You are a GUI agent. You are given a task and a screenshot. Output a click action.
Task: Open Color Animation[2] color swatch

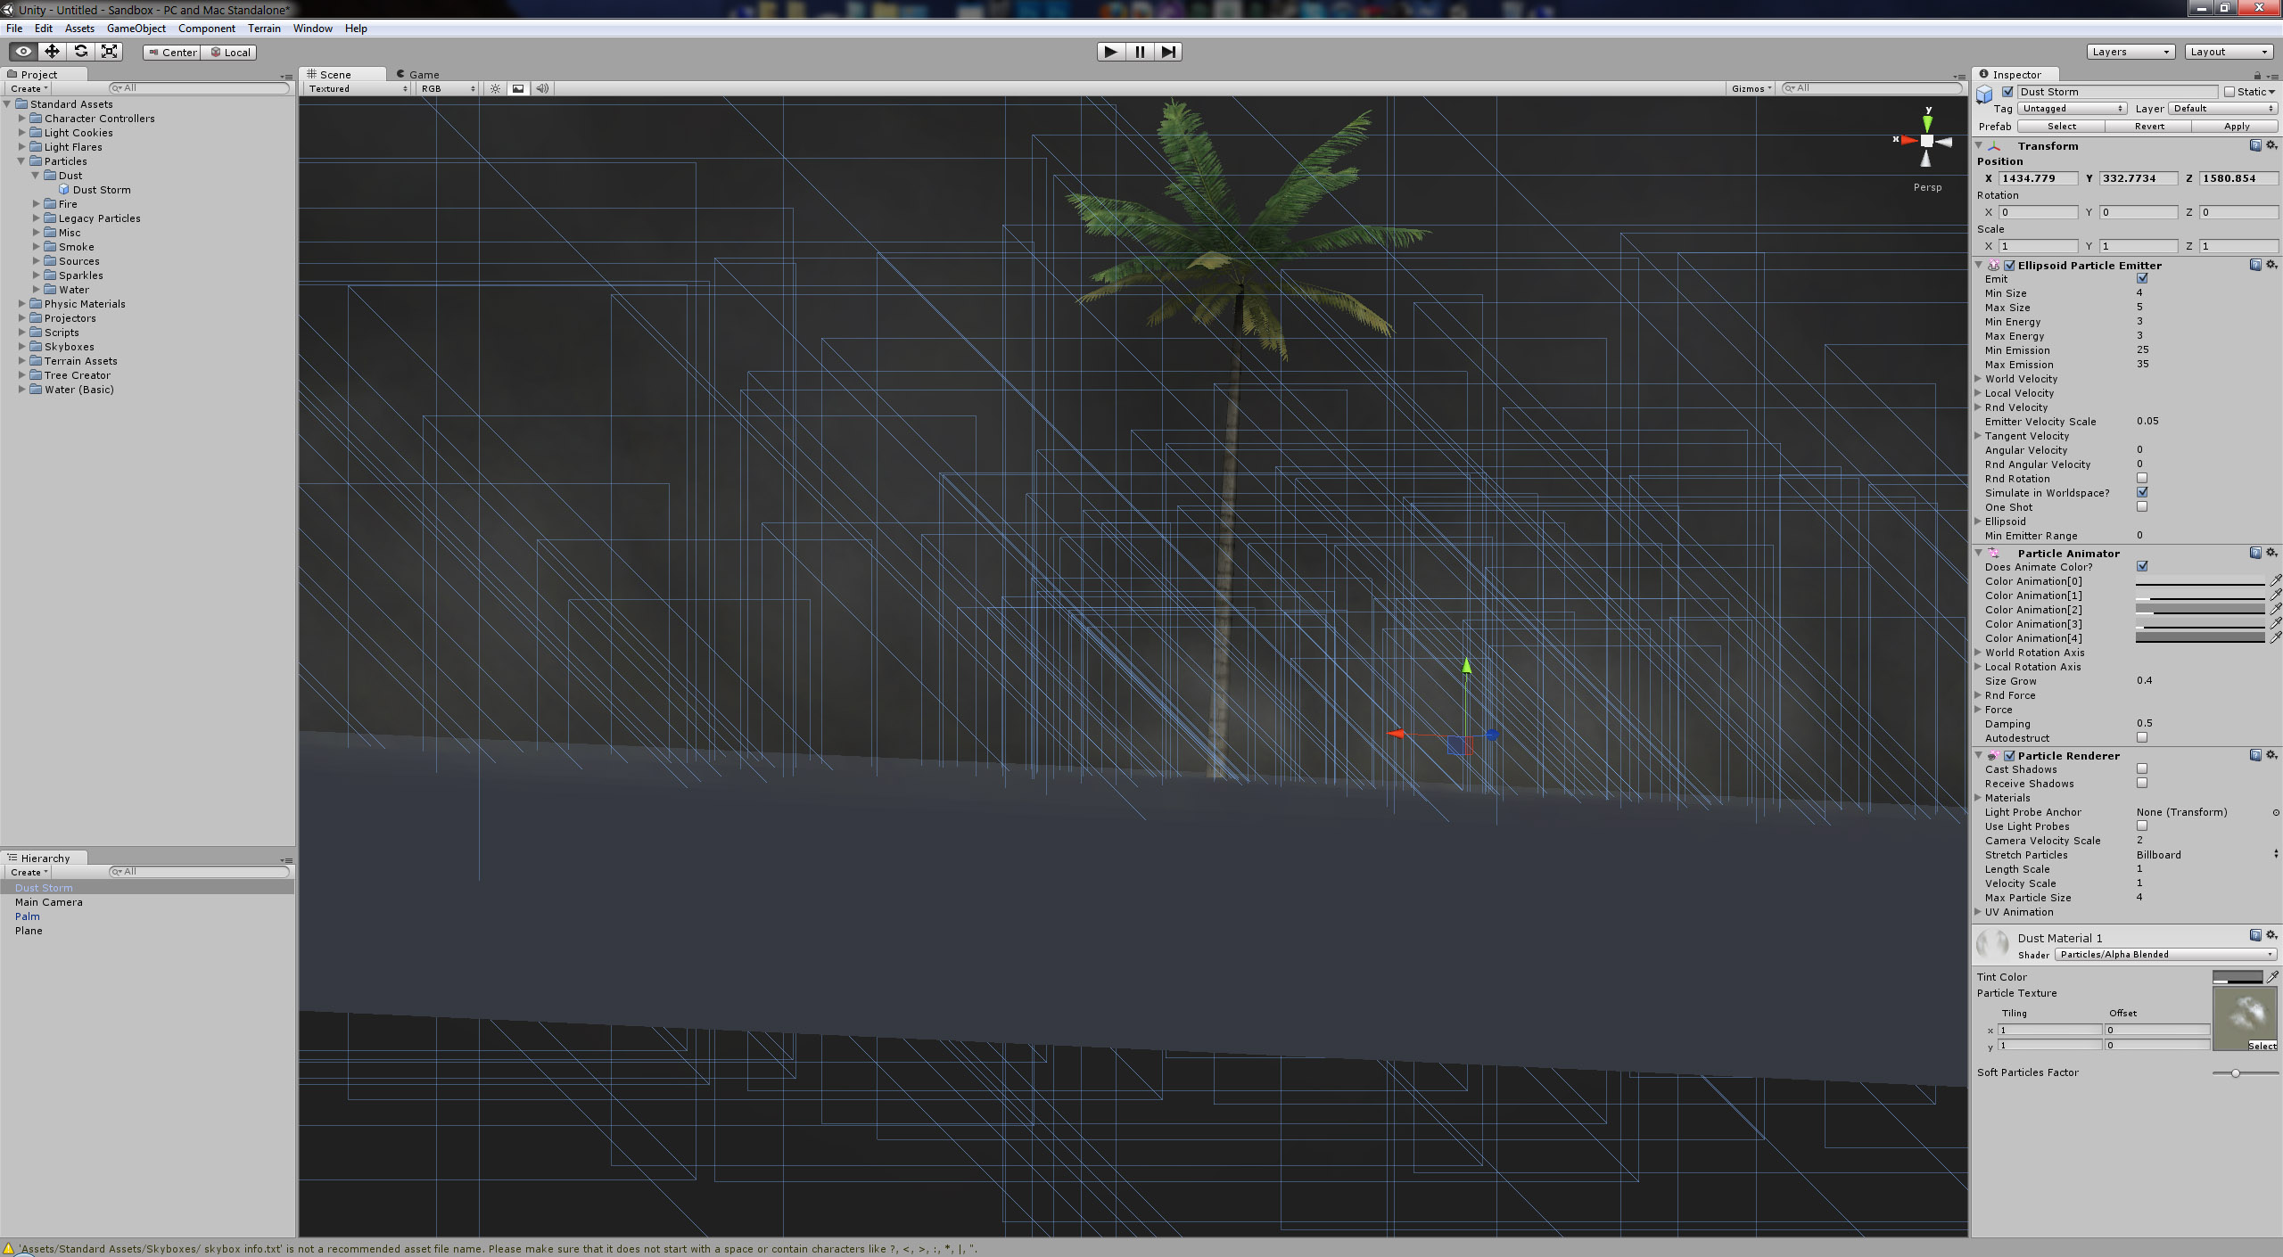point(2200,610)
